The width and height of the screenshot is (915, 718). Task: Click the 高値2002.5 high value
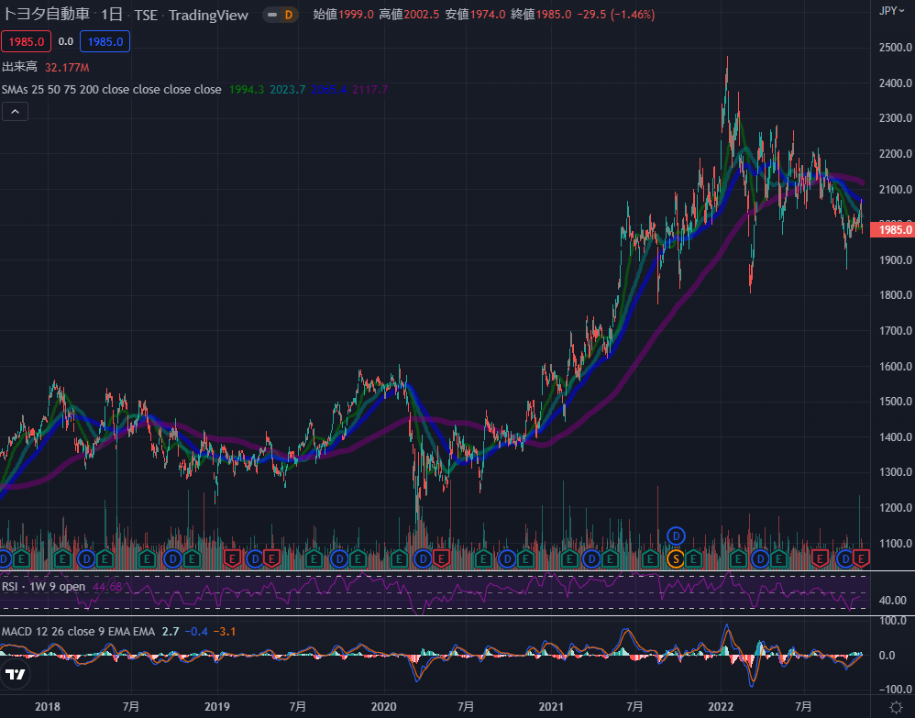409,15
